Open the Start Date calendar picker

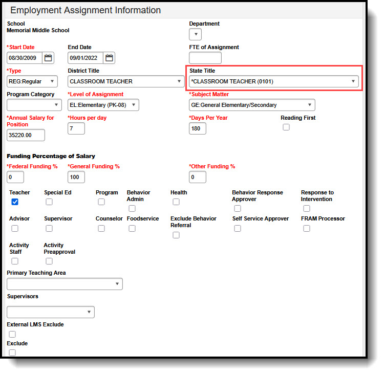48,58
